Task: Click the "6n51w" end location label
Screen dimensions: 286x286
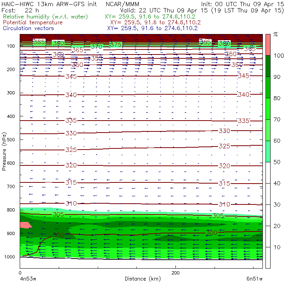Action: (254, 279)
